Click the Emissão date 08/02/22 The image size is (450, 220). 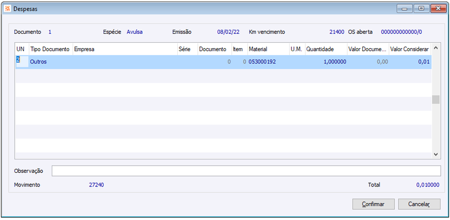pyautogui.click(x=228, y=32)
